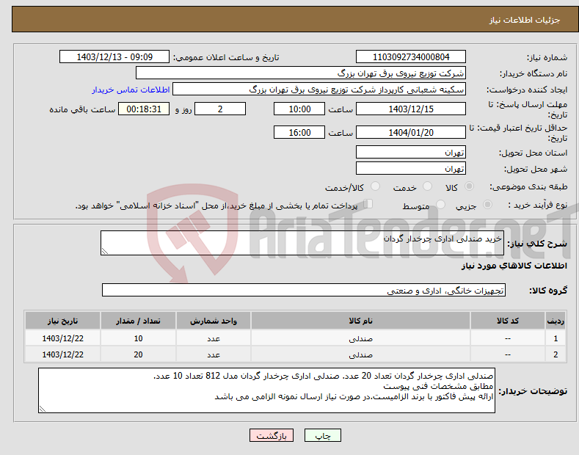Click the ردیف column header
Image resolution: width=579 pixels, height=455 pixels.
(556, 321)
